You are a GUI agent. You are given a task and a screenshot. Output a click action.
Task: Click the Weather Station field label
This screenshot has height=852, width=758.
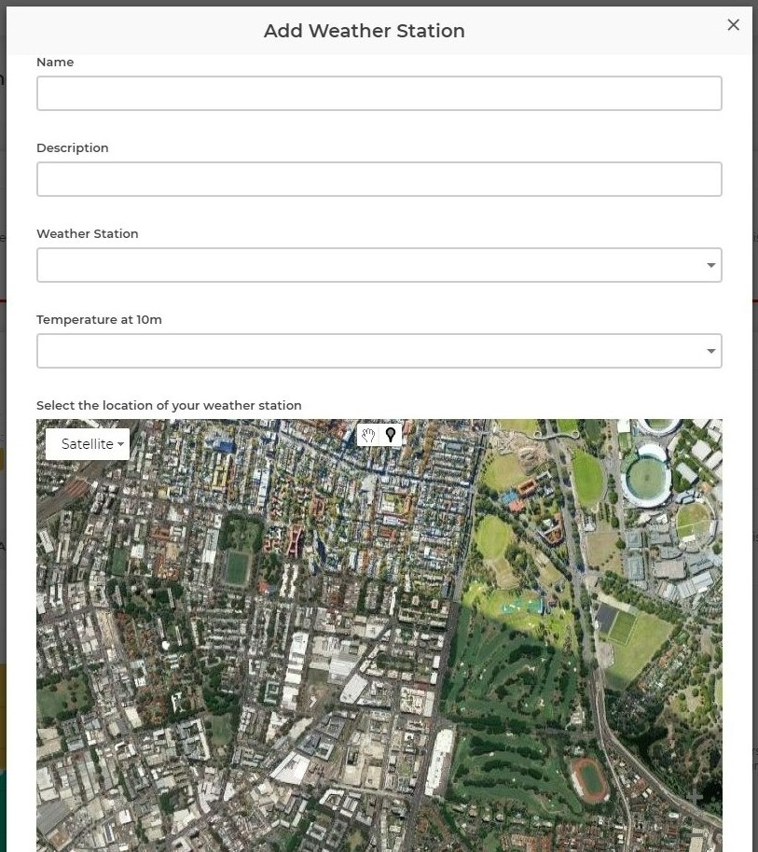click(87, 233)
